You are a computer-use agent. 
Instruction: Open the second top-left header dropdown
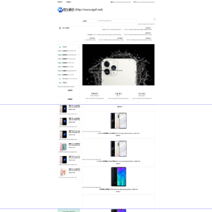(69, 2)
